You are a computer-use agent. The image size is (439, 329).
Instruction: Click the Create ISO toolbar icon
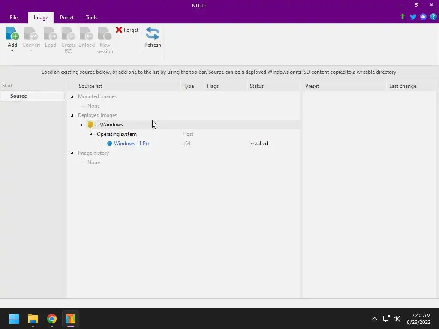click(x=68, y=33)
